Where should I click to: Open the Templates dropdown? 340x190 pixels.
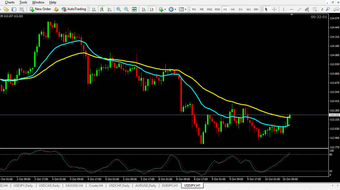click(182, 9)
